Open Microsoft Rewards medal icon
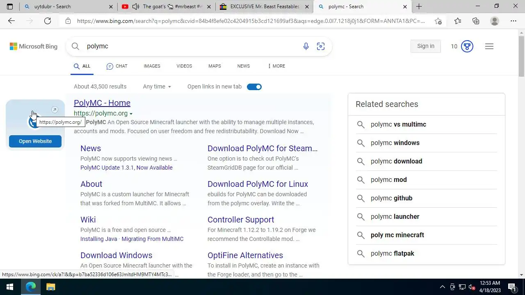The image size is (525, 295). click(467, 46)
